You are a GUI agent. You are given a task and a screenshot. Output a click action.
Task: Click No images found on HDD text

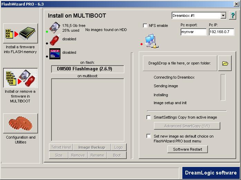coord(106,30)
